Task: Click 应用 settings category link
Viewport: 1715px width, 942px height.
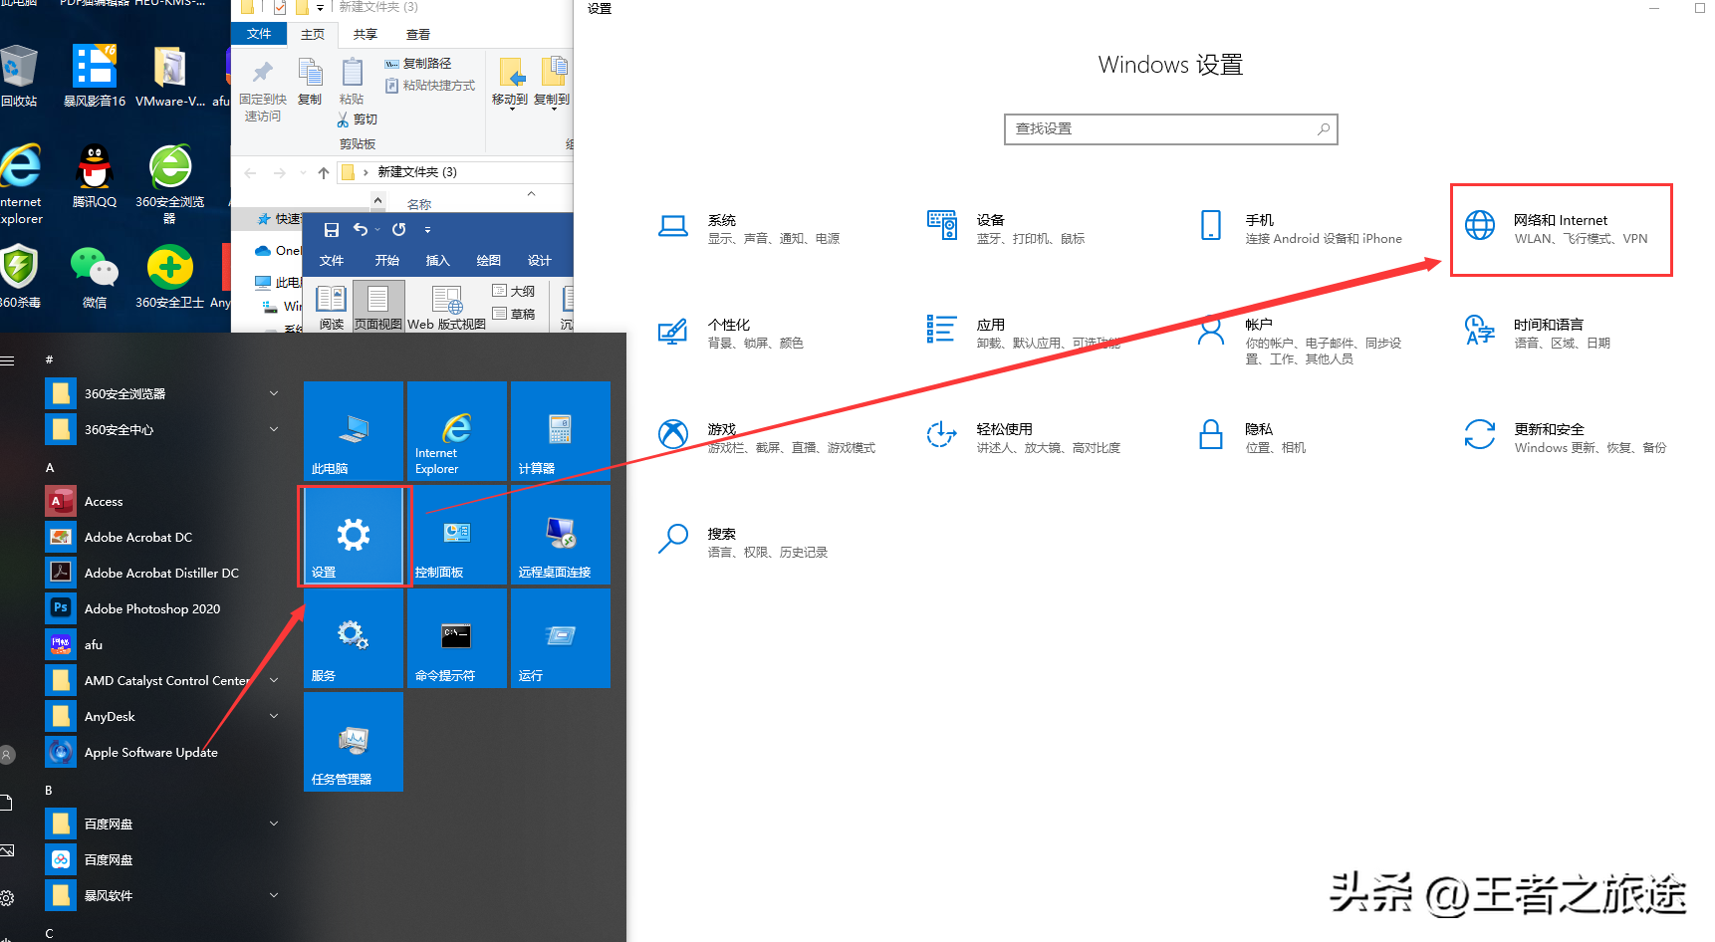Action: click(1023, 334)
